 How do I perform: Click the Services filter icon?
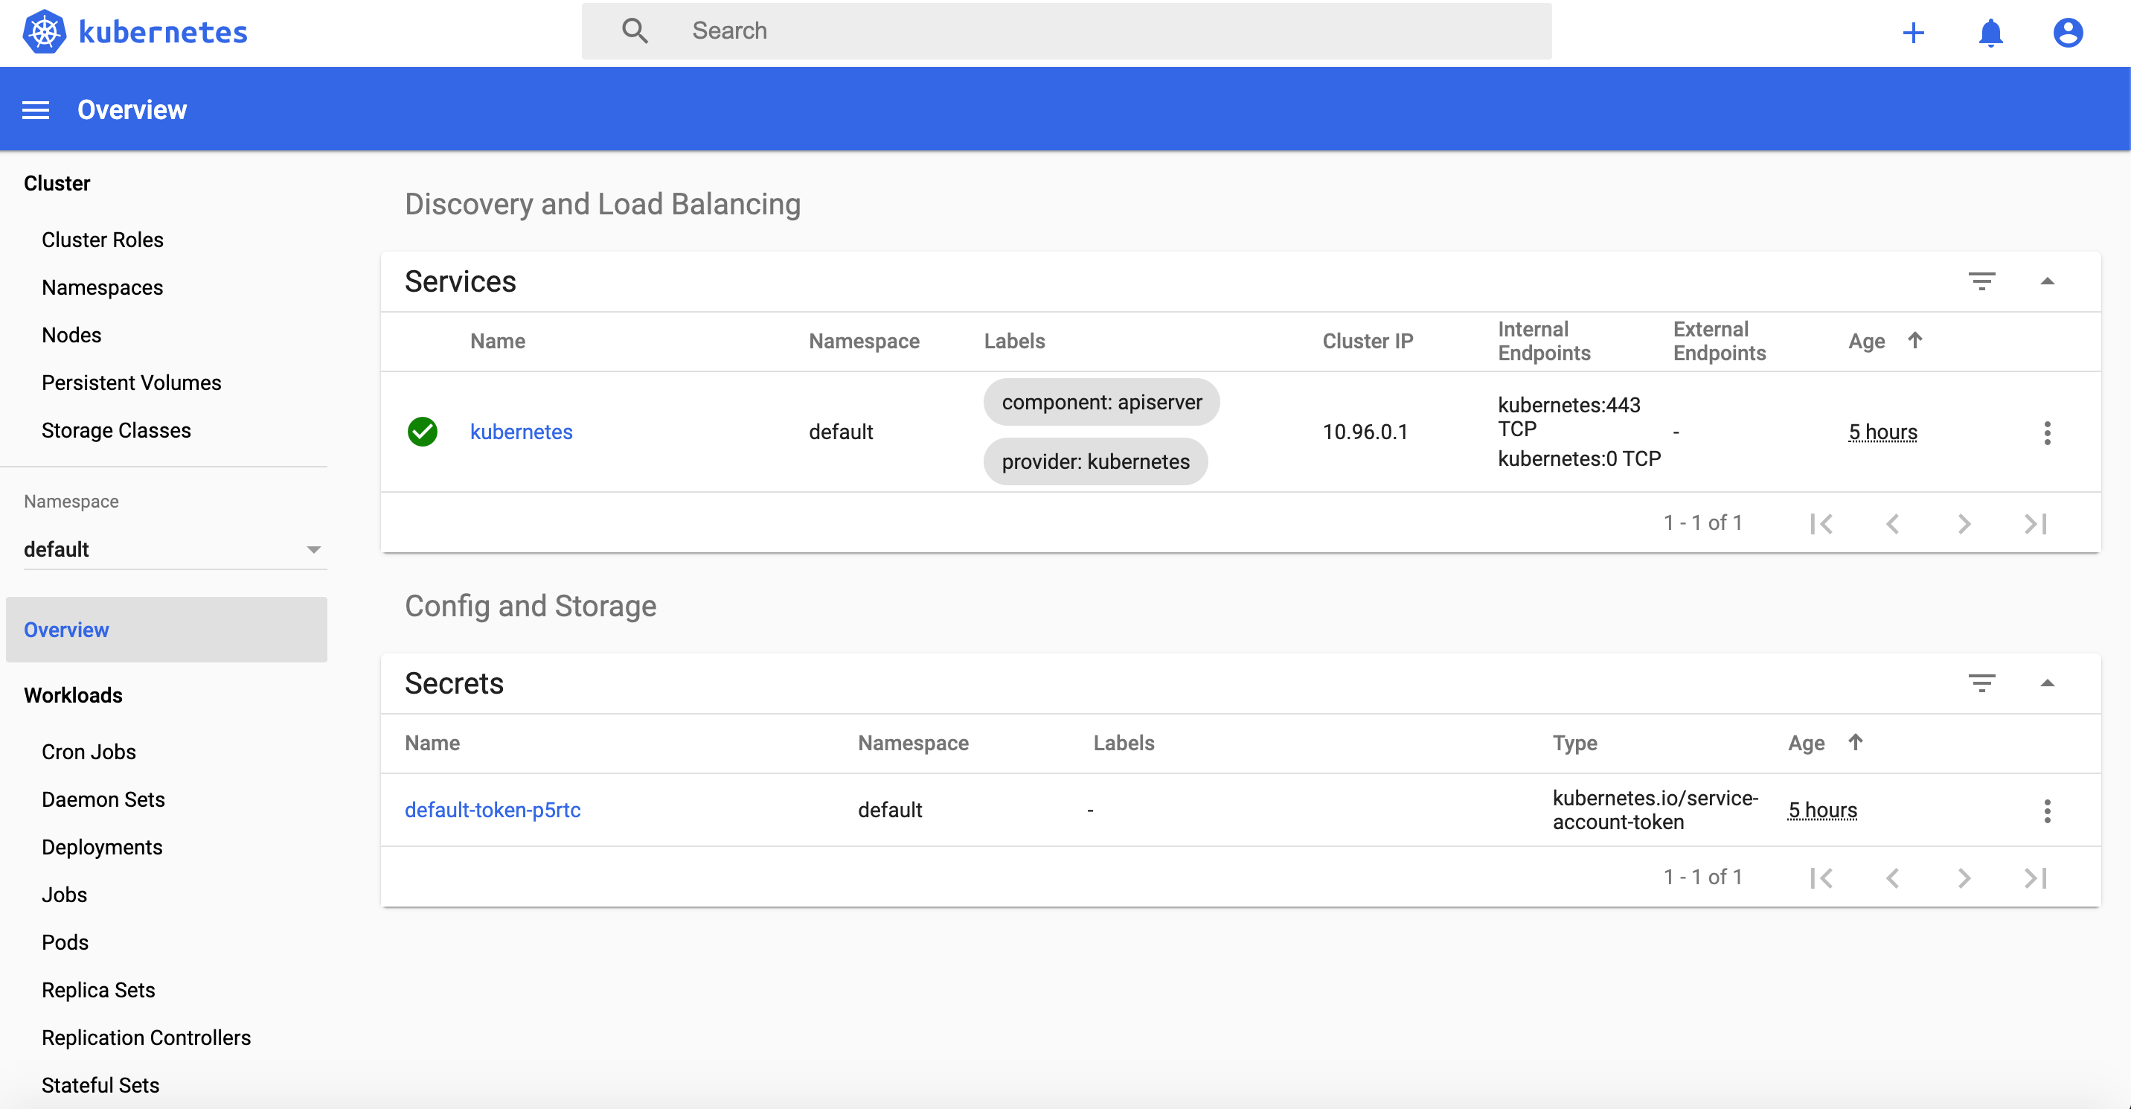(x=1981, y=281)
